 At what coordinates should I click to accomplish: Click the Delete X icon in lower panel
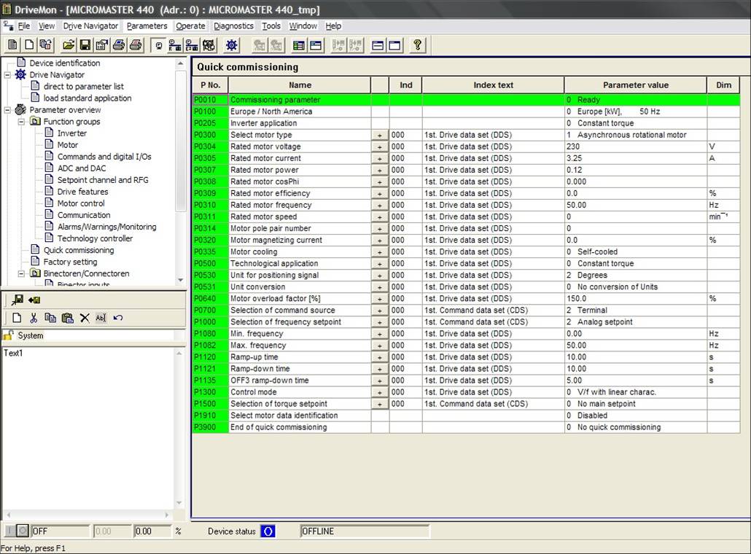click(85, 318)
